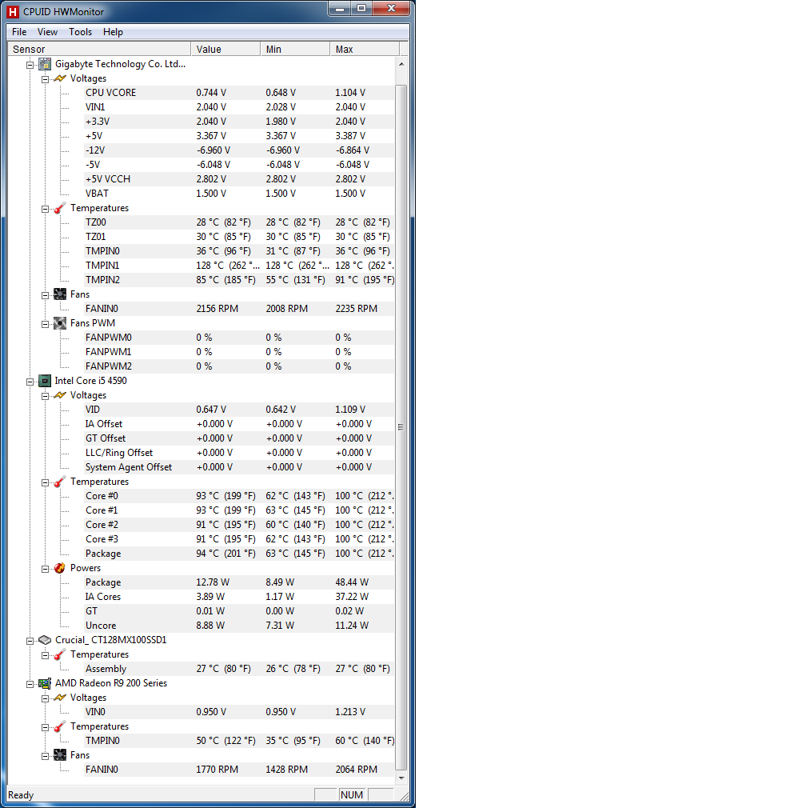
Task: Select the VIN0 Radeon voltage row
Action: [239, 712]
